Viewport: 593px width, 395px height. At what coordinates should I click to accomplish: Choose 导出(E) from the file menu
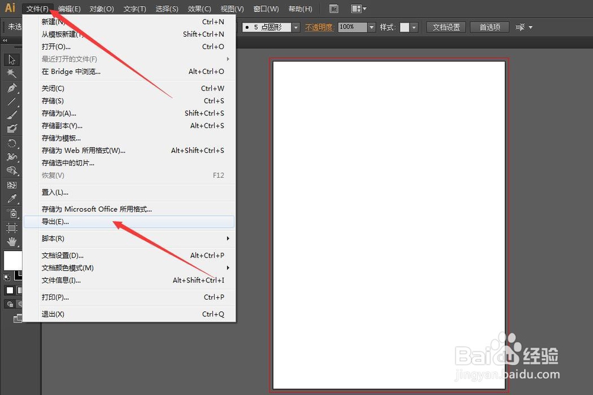56,221
